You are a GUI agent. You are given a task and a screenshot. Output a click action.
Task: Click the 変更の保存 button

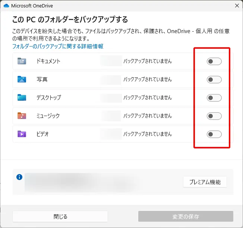pyautogui.click(x=186, y=216)
